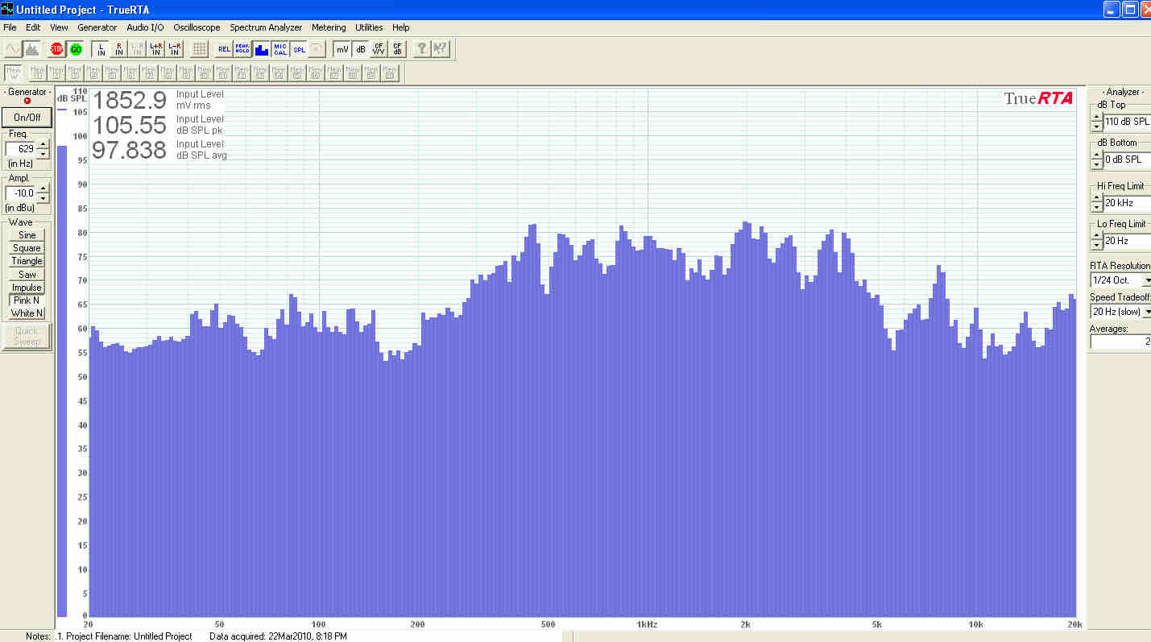Decrease Ampl with its down arrow
1151x642 pixels.
pyautogui.click(x=43, y=197)
